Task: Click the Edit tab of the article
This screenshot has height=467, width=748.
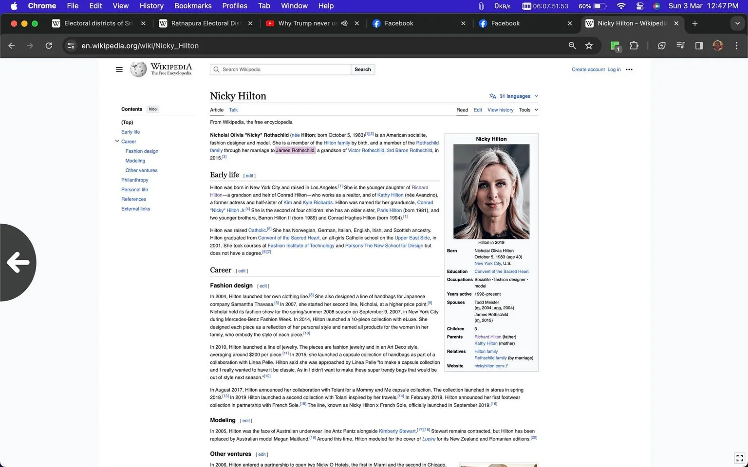Action: (x=478, y=110)
